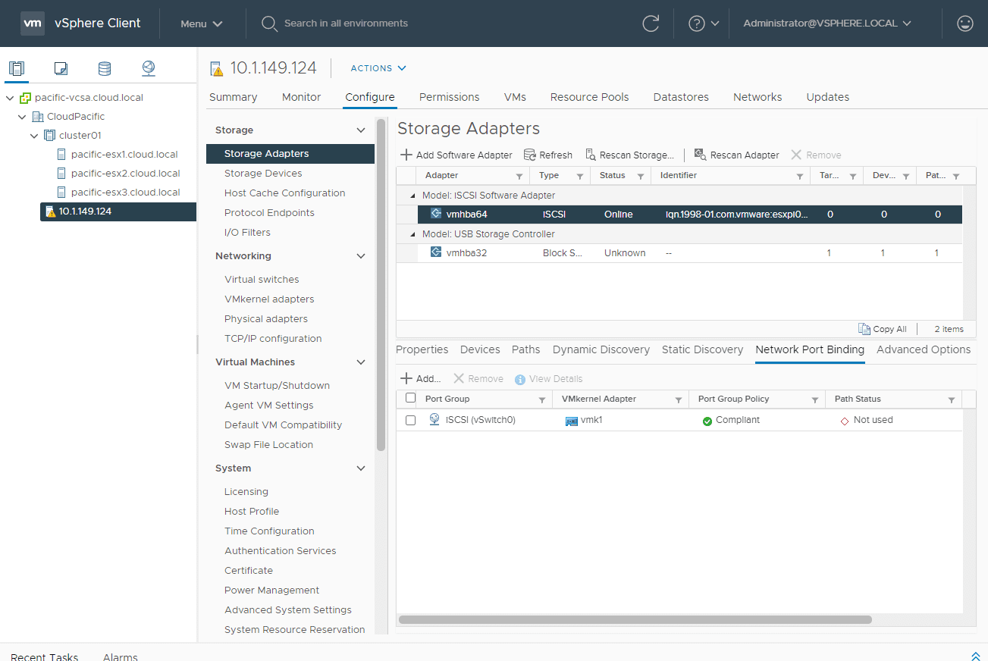Click Add Software Adapter button

456,155
